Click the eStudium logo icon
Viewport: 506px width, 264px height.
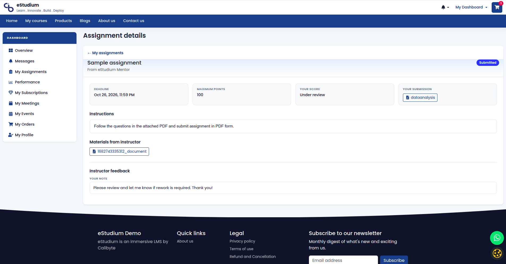8,7
